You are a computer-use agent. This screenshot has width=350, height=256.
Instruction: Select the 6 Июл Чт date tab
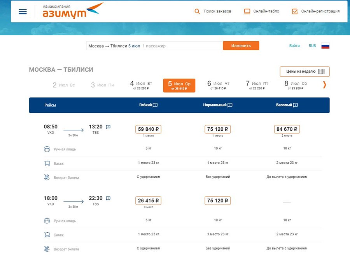[218, 85]
